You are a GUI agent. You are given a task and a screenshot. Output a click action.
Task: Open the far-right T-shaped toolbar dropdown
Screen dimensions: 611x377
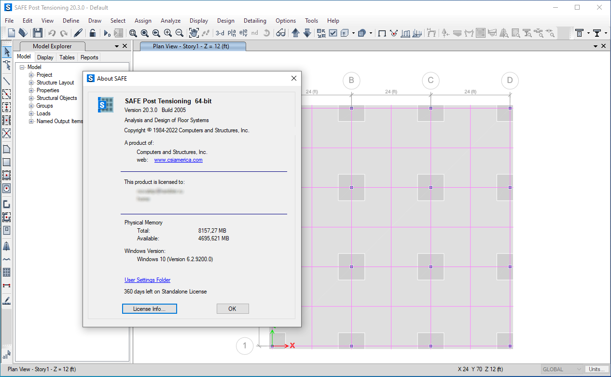click(x=607, y=33)
